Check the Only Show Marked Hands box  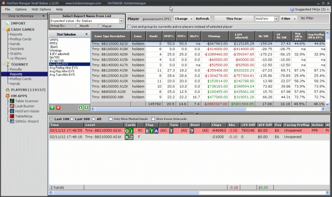[x=111, y=118]
